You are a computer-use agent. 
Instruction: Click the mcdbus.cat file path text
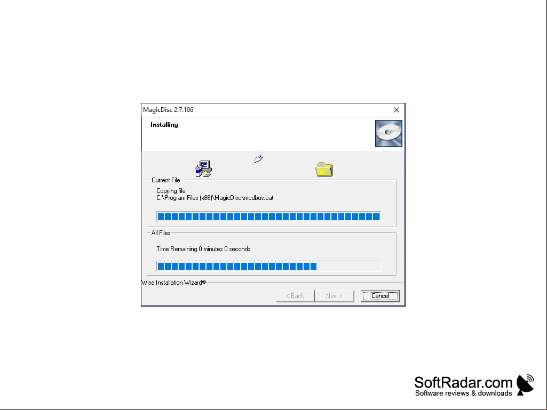(x=215, y=198)
